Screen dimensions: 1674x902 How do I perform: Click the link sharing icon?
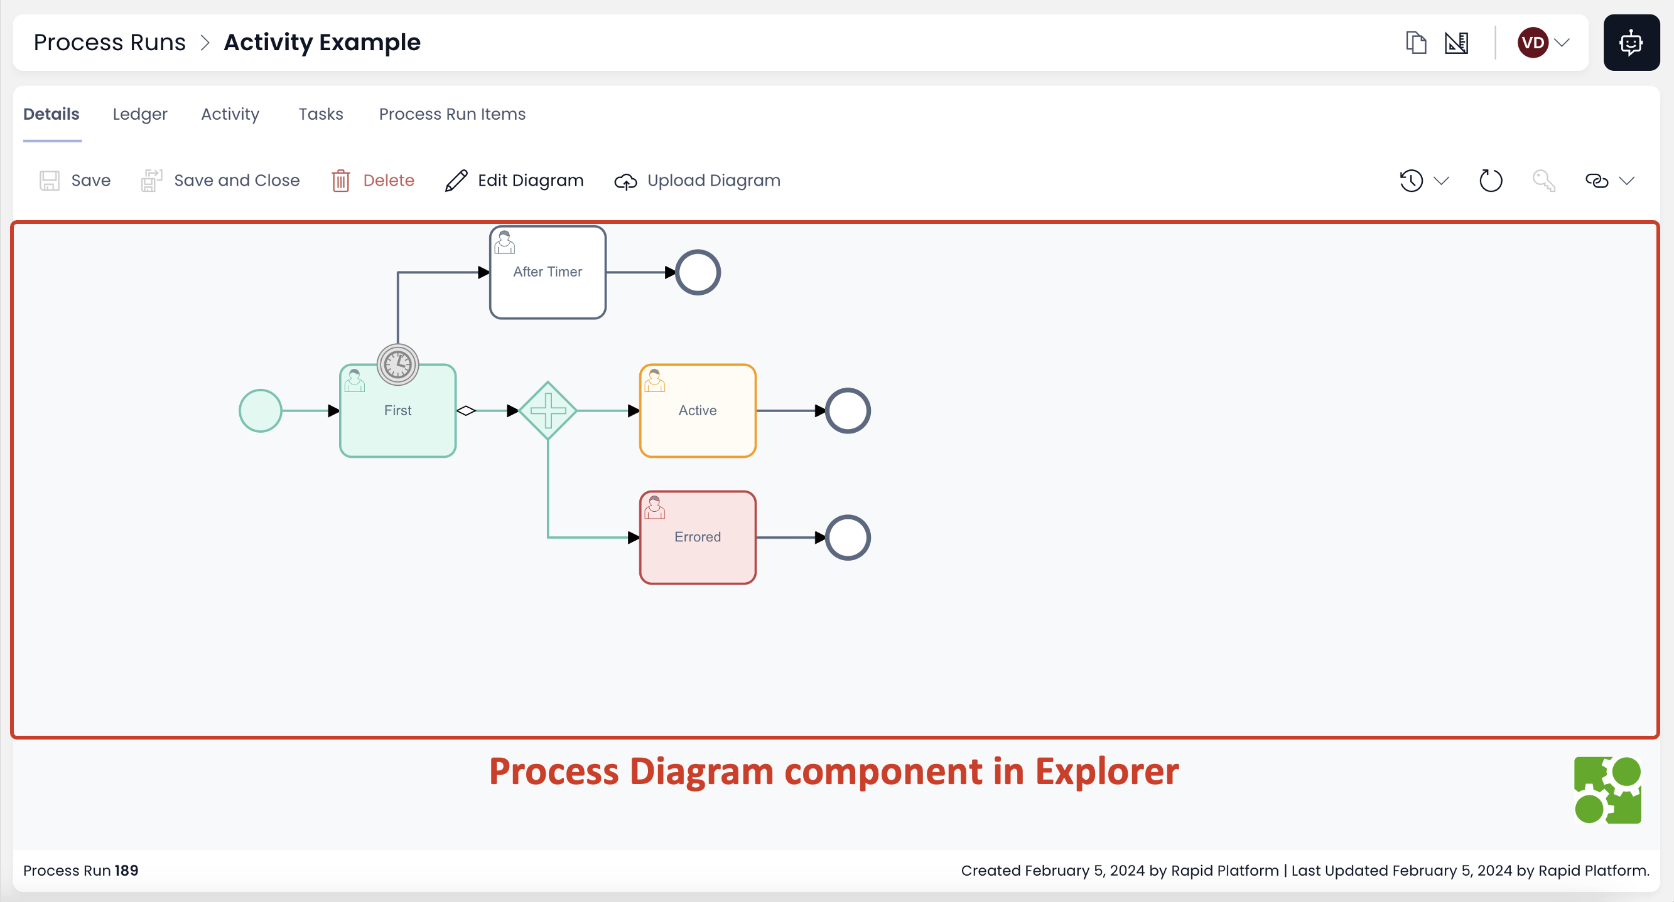1597,181
